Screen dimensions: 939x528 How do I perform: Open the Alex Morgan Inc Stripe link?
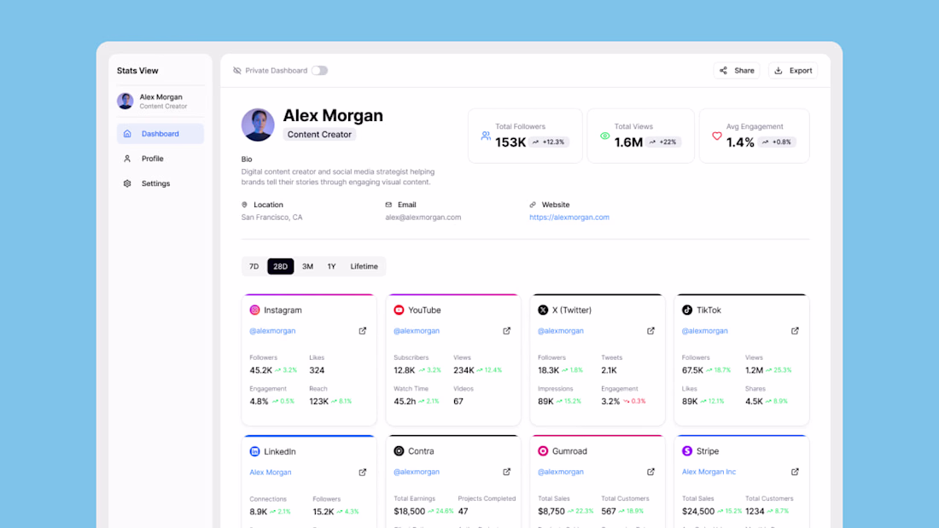[x=709, y=472]
